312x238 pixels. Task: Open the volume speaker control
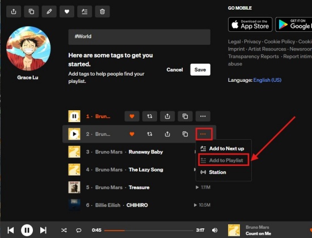click(214, 231)
